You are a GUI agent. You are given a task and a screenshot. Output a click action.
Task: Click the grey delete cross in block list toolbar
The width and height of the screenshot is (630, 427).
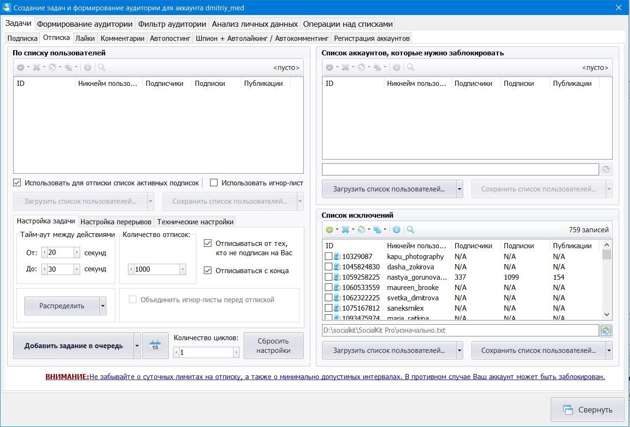345,68
